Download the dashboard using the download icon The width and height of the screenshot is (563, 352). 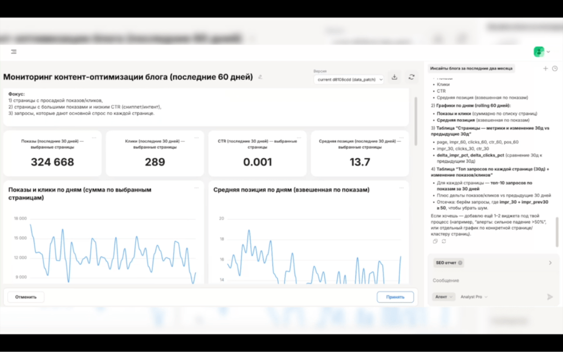(394, 77)
